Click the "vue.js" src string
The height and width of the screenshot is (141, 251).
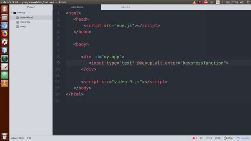coord(124,25)
